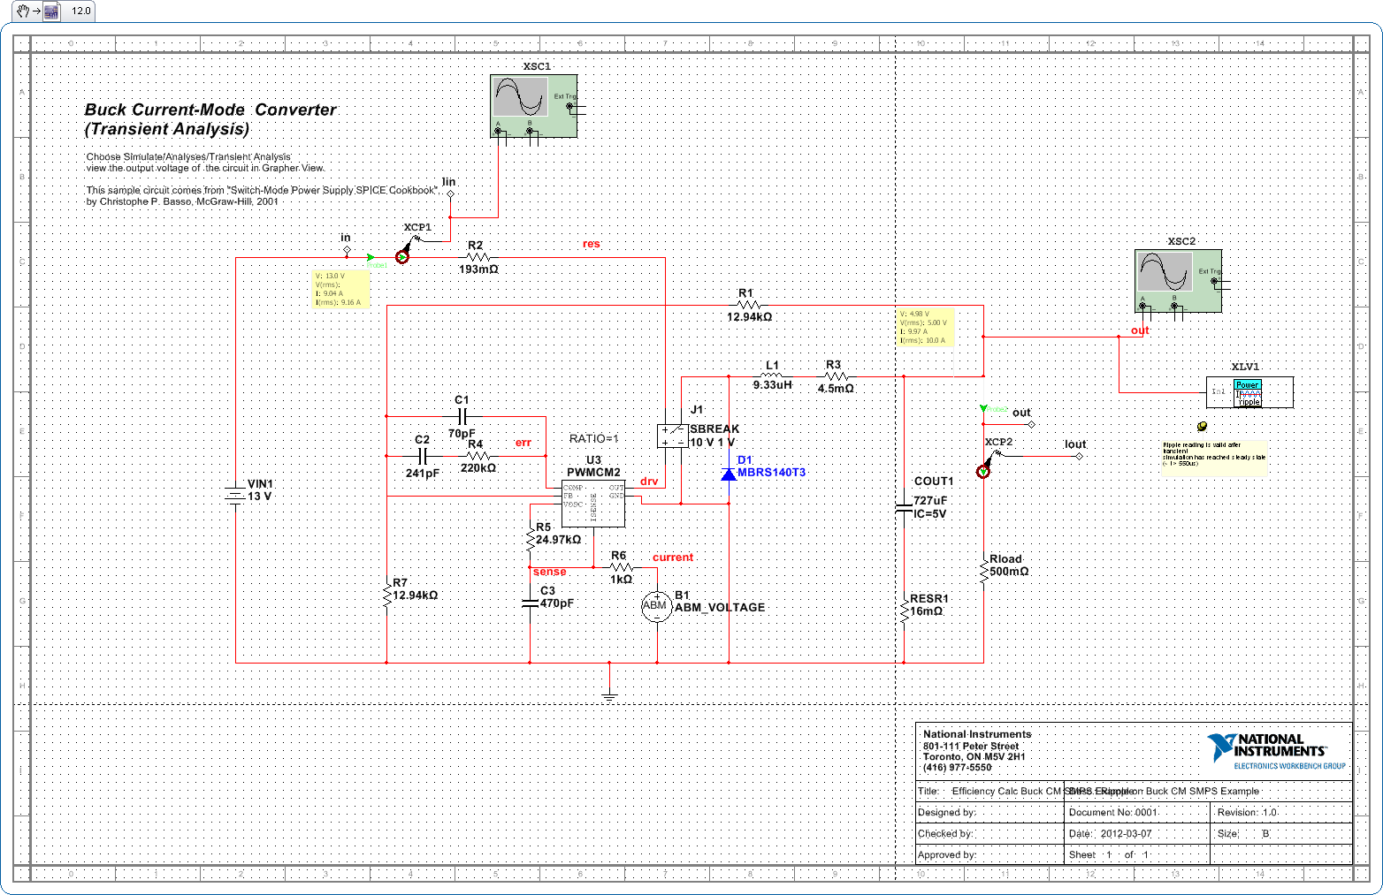Click the '9.33uH' inductor value
1383x895 pixels.
773,385
